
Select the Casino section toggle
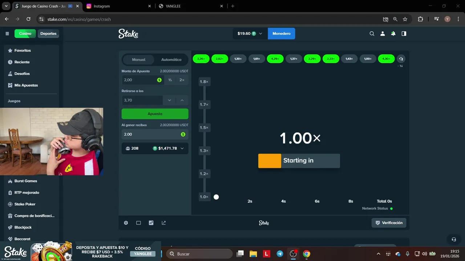(25, 34)
